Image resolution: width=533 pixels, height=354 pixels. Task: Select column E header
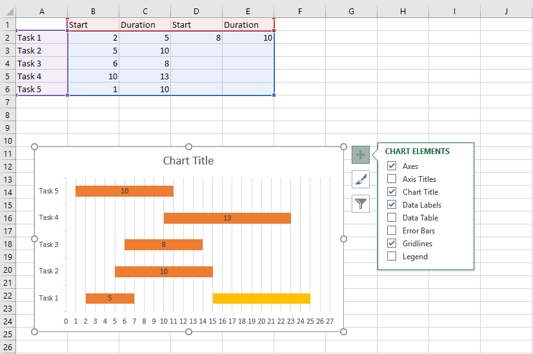248,12
